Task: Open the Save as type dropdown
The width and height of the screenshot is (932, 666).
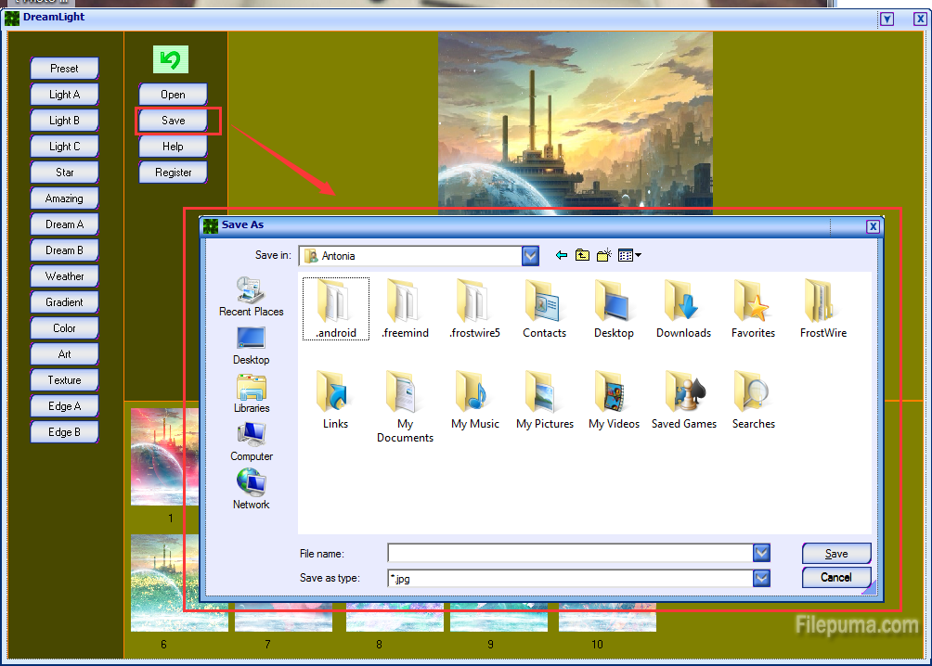Action: click(761, 578)
